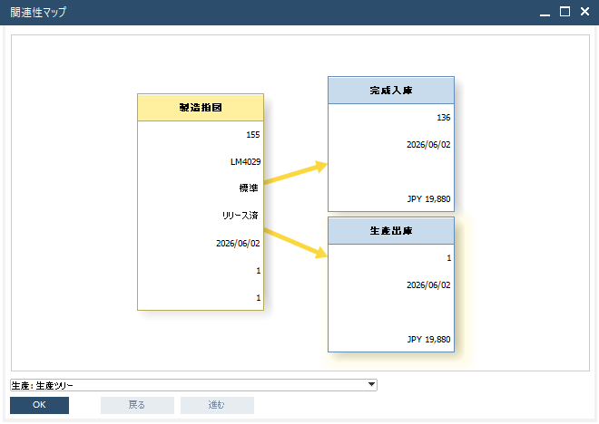Select the 製造指図 node header
The image size is (599, 424).
click(201, 108)
